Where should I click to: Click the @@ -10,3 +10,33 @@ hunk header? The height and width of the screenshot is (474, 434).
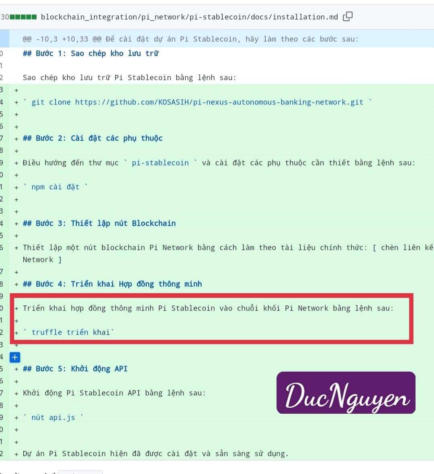click(x=190, y=39)
